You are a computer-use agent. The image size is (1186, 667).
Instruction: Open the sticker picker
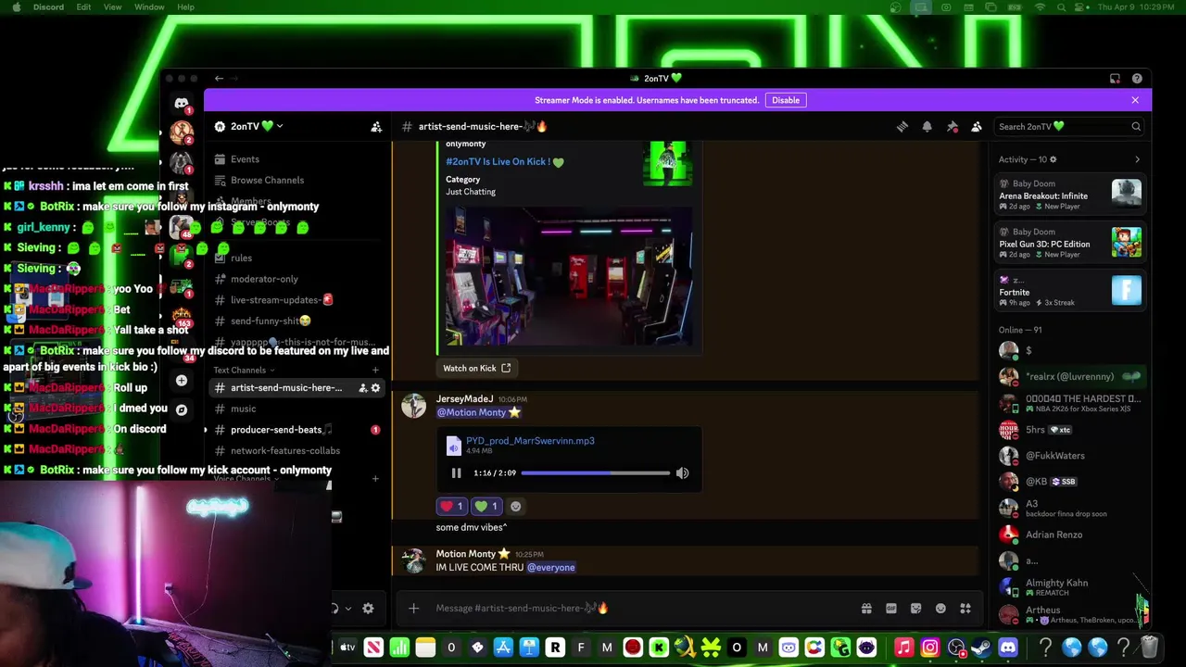click(915, 609)
